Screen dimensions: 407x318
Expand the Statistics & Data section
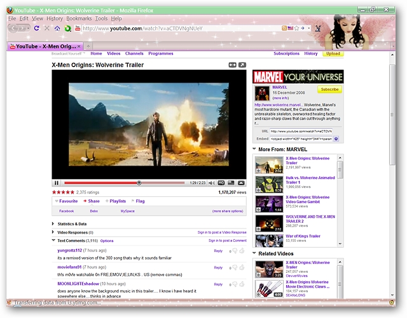71,223
